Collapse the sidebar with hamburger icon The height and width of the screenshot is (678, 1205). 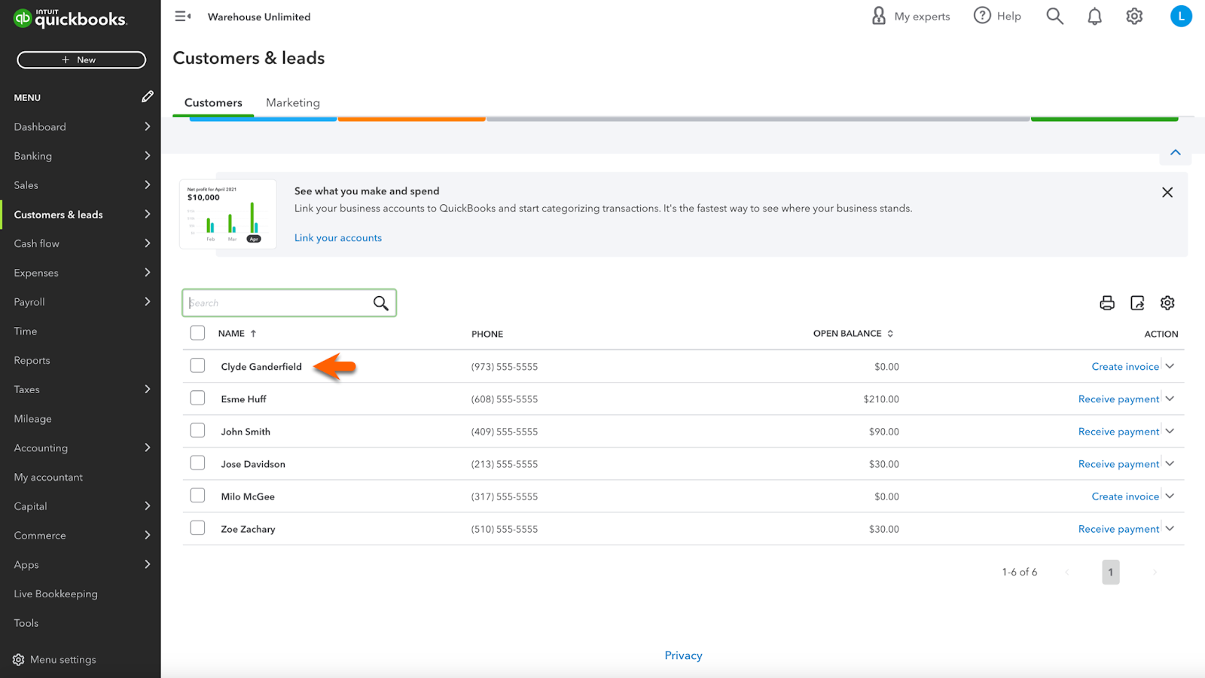[182, 17]
